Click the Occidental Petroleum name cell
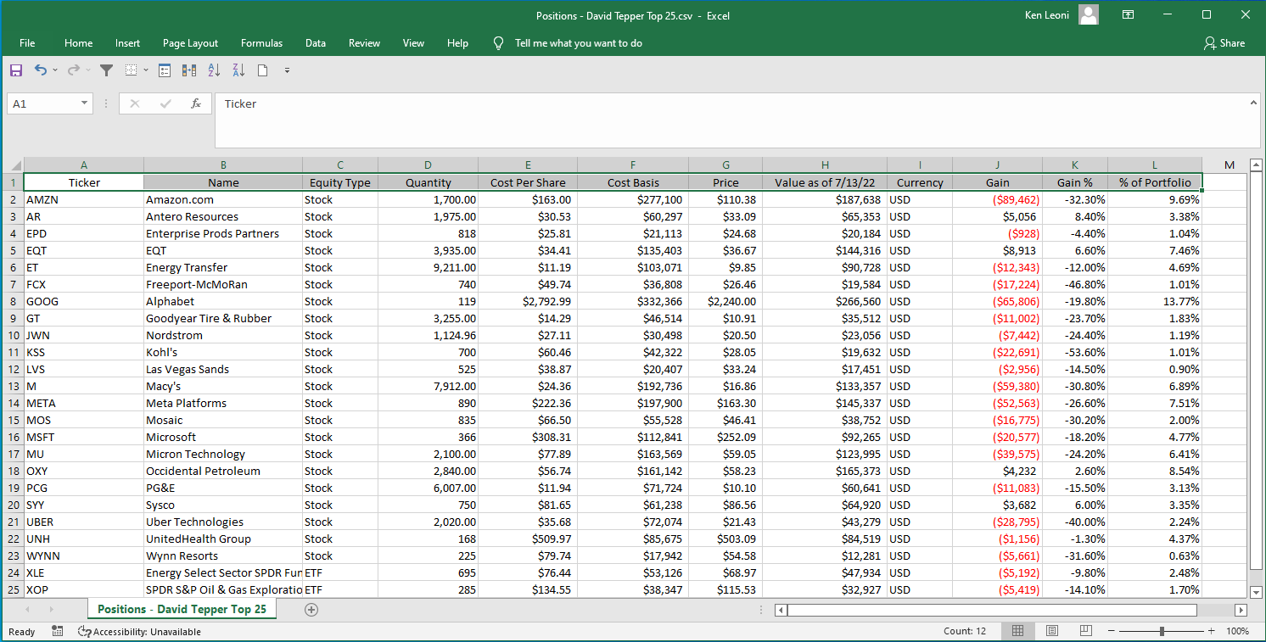Image resolution: width=1266 pixels, height=642 pixels. [x=223, y=471]
